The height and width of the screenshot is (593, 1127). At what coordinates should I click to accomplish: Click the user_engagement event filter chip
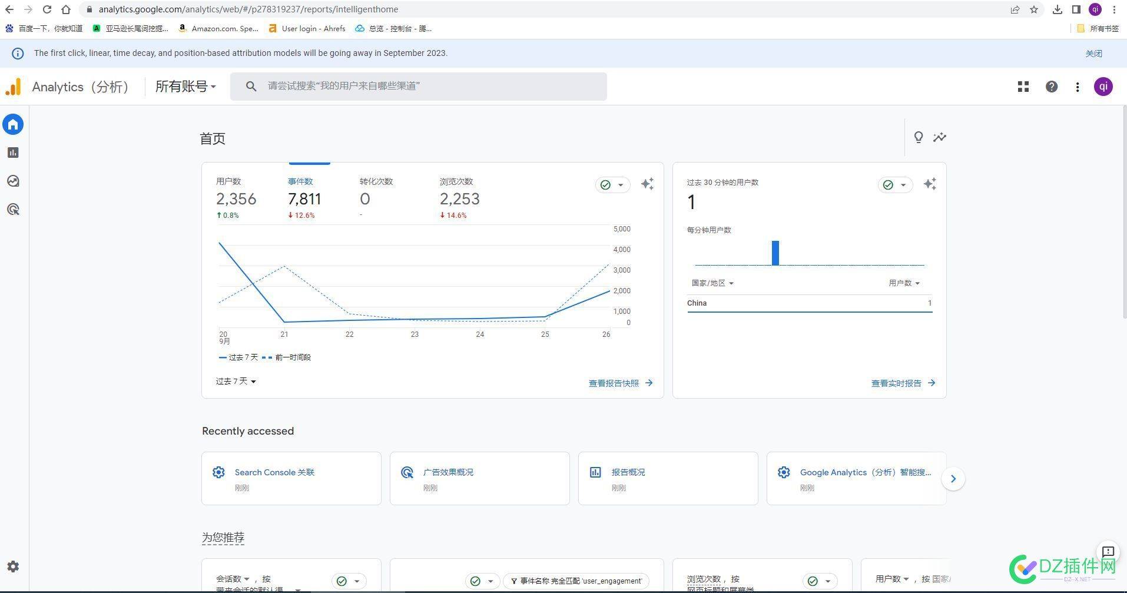tap(576, 581)
